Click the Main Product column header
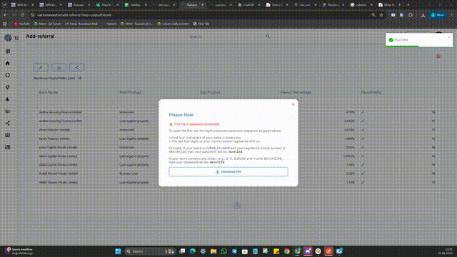Image resolution: width=457 pixels, height=257 pixels. tap(130, 92)
